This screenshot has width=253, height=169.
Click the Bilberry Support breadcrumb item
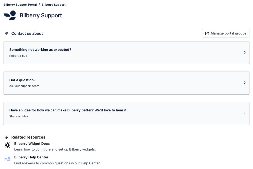[x=53, y=5]
